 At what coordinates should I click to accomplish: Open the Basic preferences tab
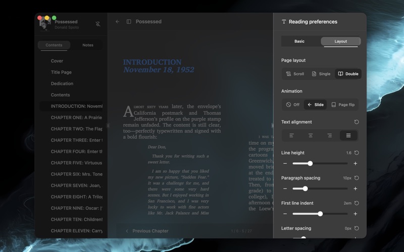[x=299, y=41]
